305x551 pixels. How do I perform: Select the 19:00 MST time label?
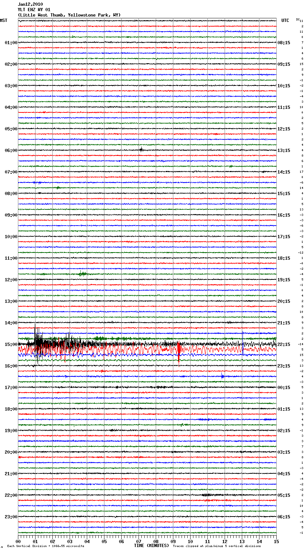coord(11,431)
